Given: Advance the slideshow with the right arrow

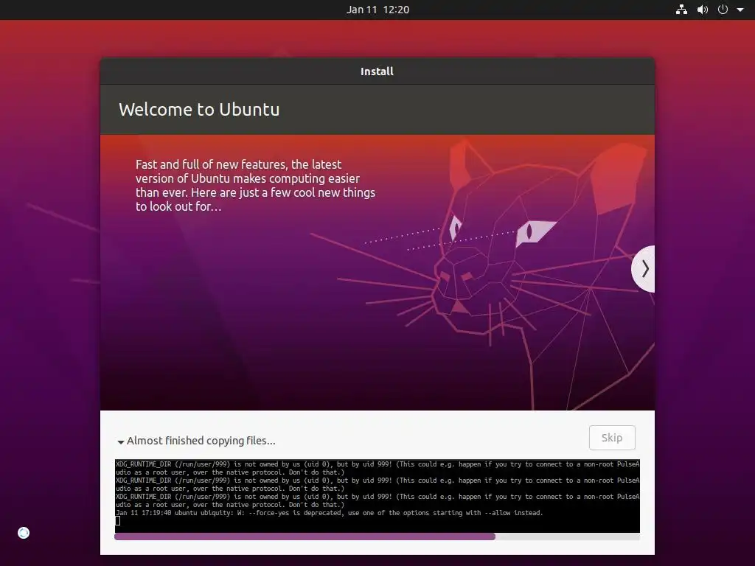Looking at the screenshot, I should coord(644,268).
